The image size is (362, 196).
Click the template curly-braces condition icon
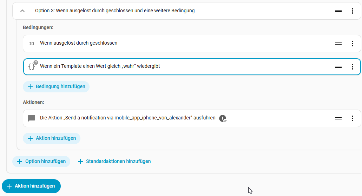click(x=32, y=67)
